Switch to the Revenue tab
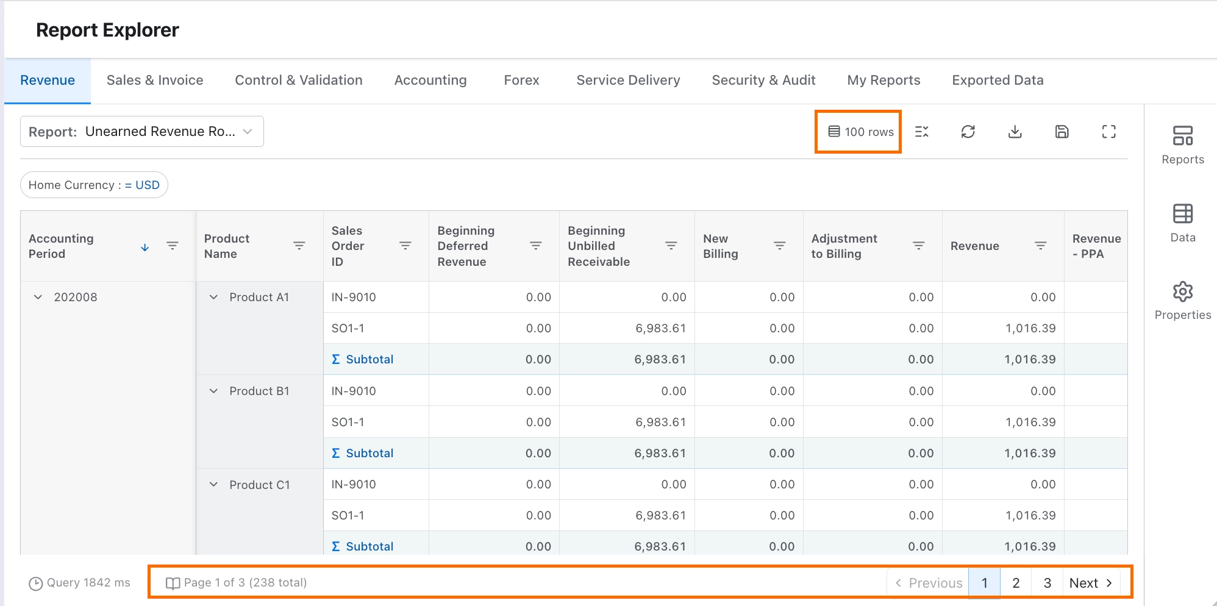The width and height of the screenshot is (1217, 606). pos(48,80)
